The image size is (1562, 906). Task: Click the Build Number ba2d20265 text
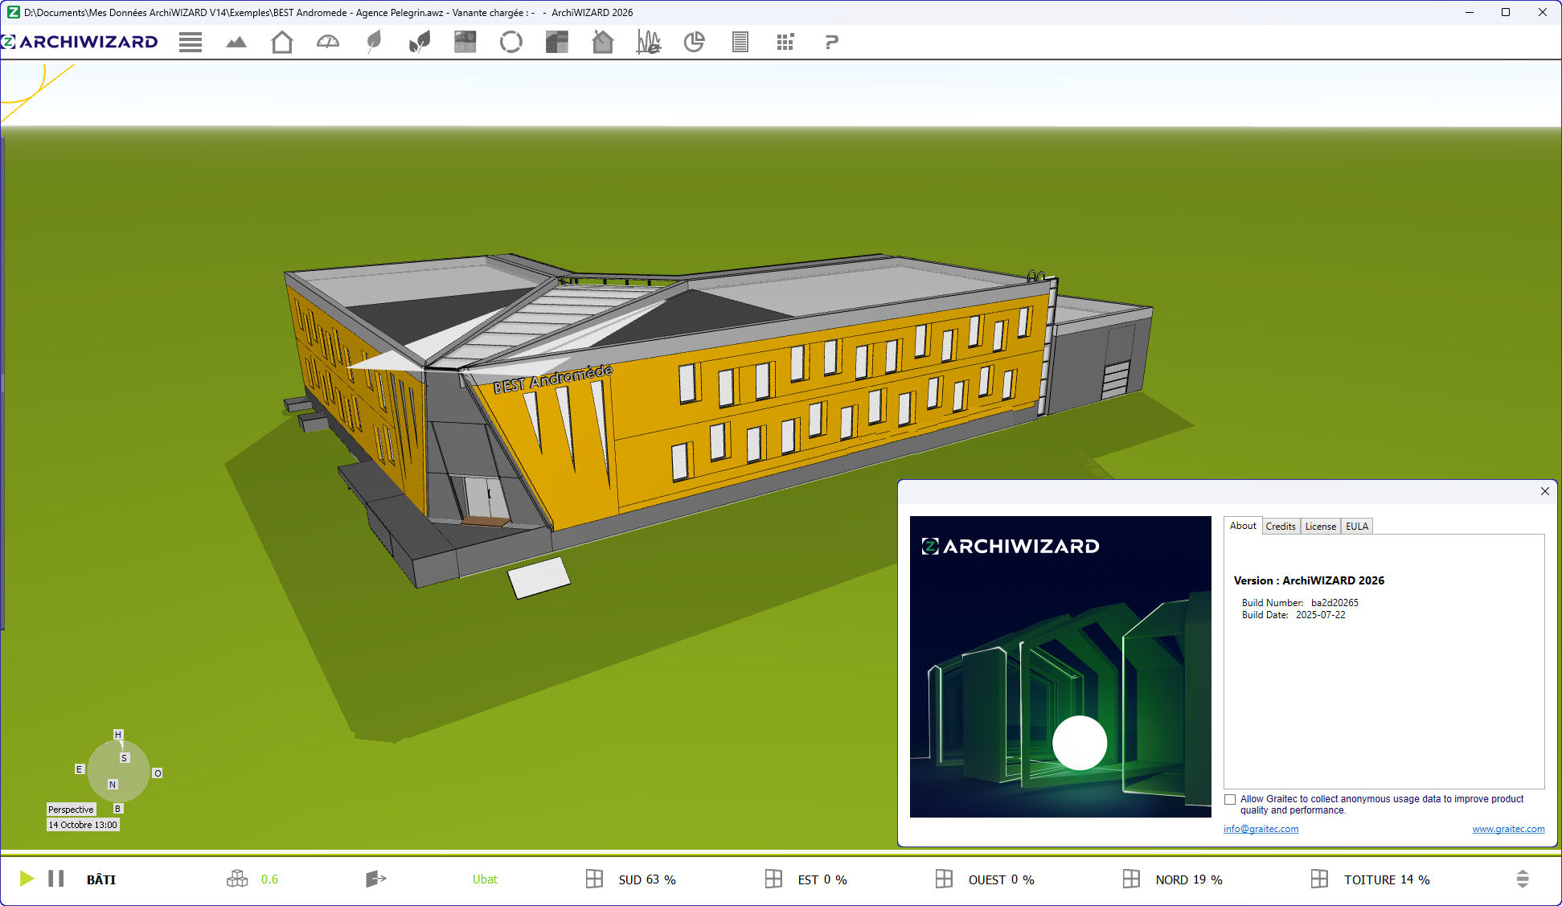click(x=1300, y=603)
